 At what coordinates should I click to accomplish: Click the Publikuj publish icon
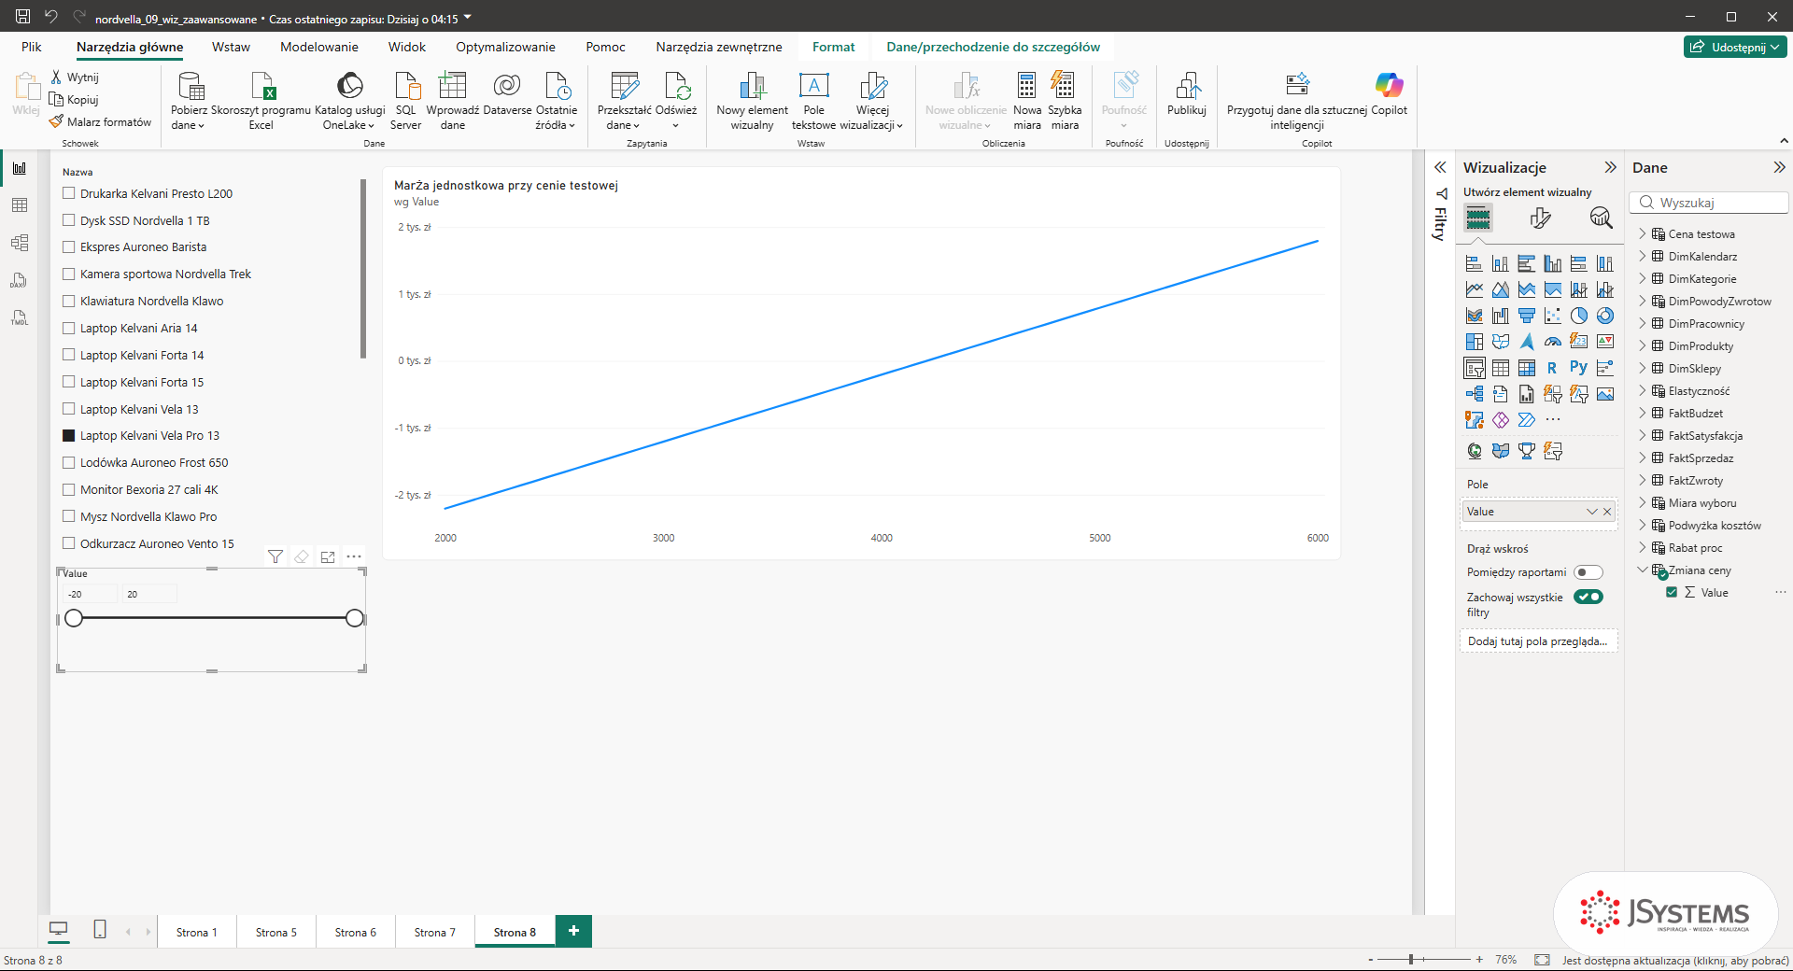point(1187,86)
